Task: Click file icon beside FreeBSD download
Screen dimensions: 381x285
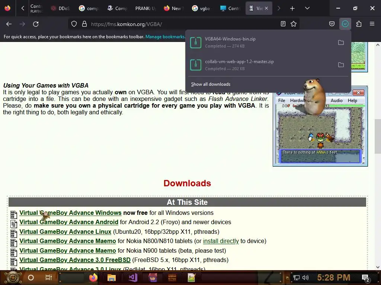Action: (14, 262)
